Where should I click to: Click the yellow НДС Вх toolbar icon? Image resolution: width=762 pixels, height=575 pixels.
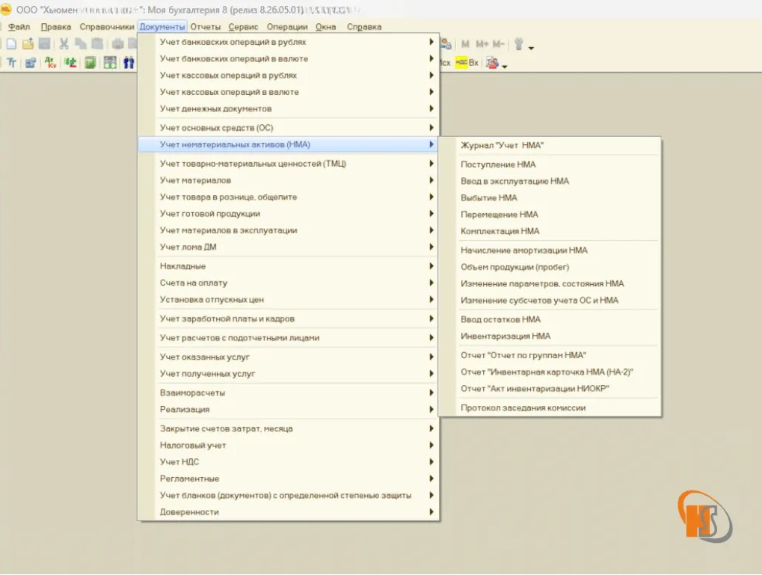tap(467, 63)
